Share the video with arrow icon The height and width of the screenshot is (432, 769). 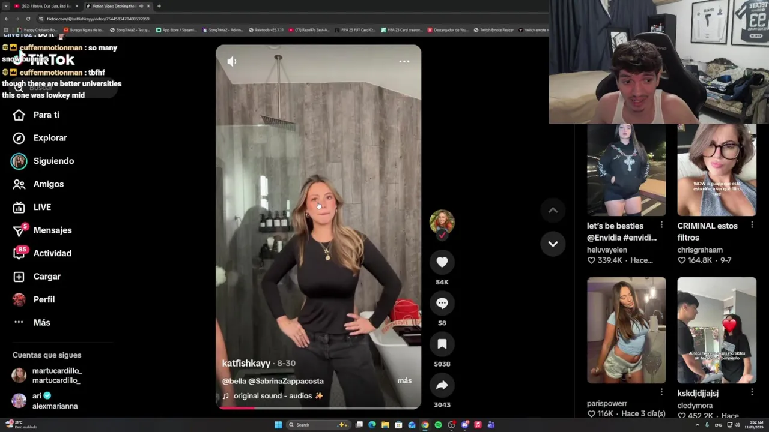(442, 385)
